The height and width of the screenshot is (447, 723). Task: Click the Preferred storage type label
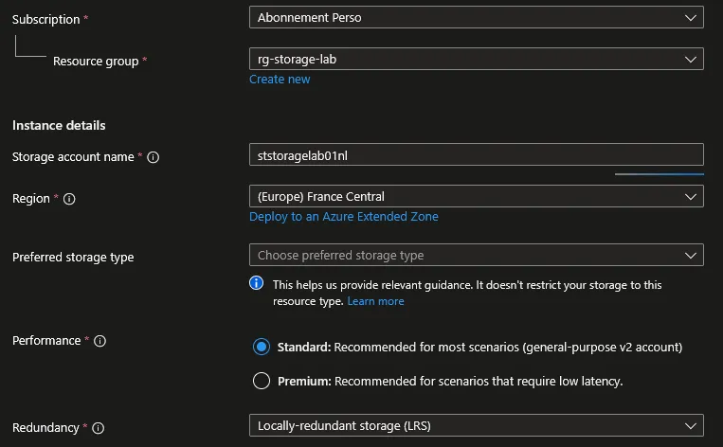[x=73, y=258]
